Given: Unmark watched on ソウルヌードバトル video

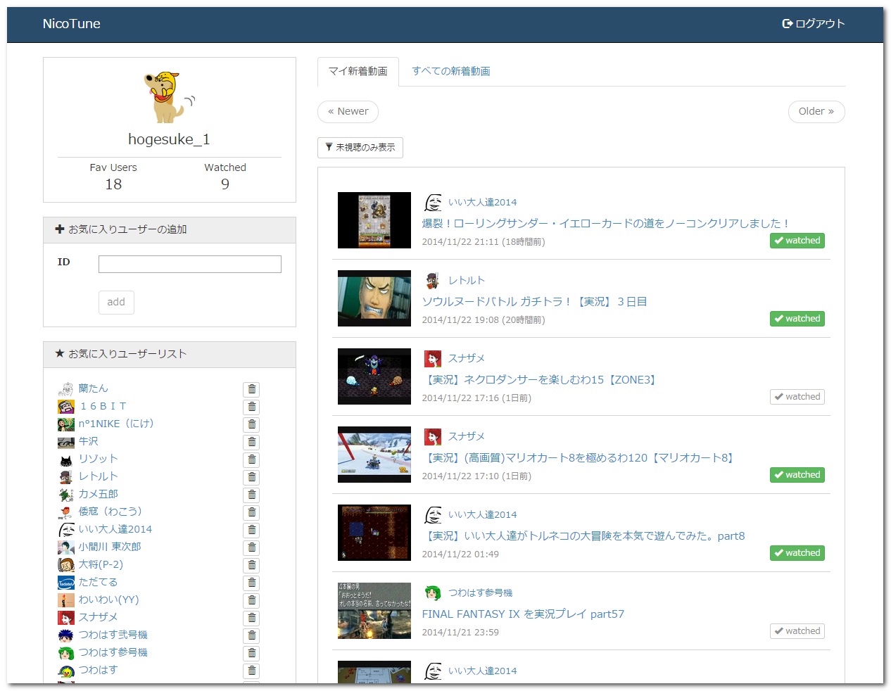Looking at the screenshot, I should pos(797,319).
